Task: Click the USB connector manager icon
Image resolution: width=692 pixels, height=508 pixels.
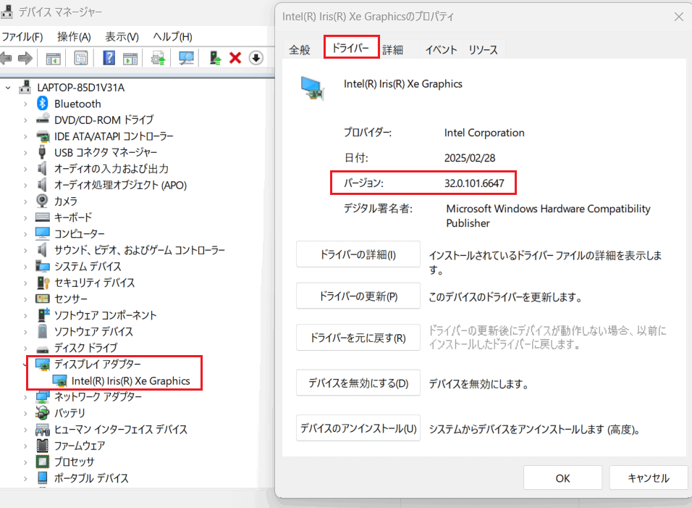Action: click(43, 152)
